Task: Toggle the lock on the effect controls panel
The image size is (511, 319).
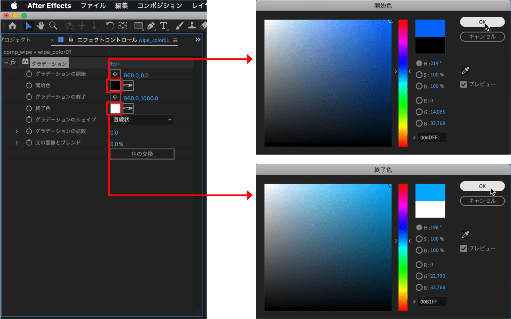Action: click(x=71, y=40)
